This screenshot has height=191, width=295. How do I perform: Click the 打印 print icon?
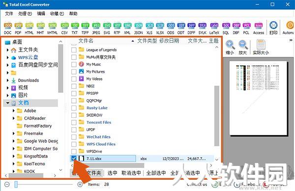(273, 28)
